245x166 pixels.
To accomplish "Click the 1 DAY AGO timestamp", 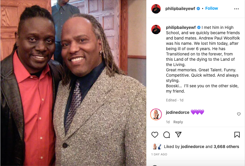I will [159, 155].
